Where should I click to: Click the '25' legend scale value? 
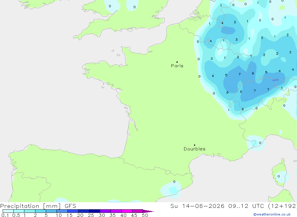point(91,215)
